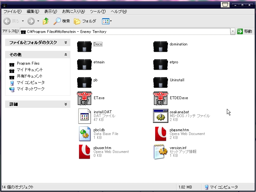Click the pbuser.htm Opera document icon
Viewport: 256px width, 192px height.
pyautogui.click(x=84, y=152)
